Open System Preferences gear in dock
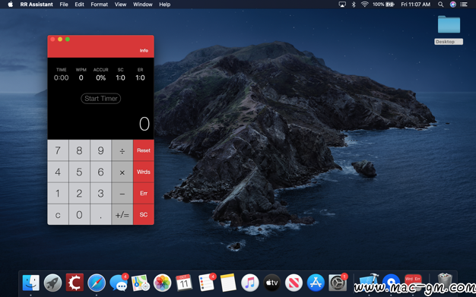Viewport: 476px width, 297px height. [338, 283]
